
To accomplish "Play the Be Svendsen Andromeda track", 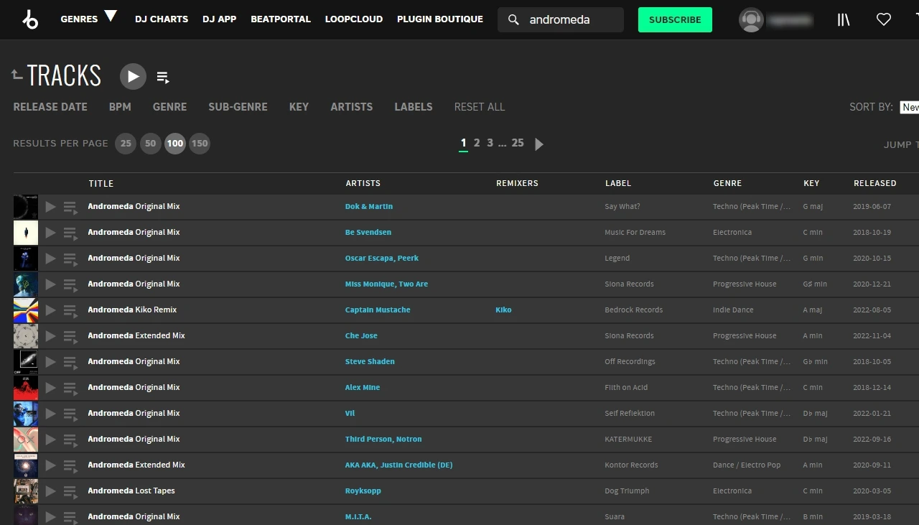I will click(50, 233).
